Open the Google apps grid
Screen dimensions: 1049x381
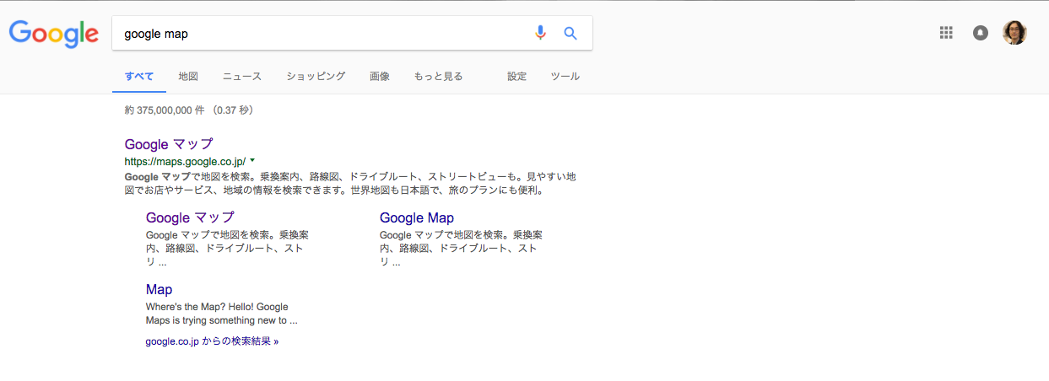click(946, 33)
